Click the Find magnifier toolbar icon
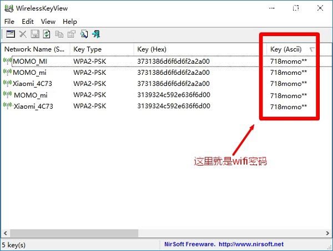 pyautogui.click(x=84, y=34)
